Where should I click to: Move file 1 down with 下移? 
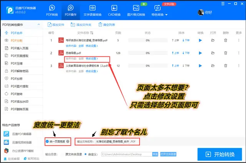coord(186,40)
